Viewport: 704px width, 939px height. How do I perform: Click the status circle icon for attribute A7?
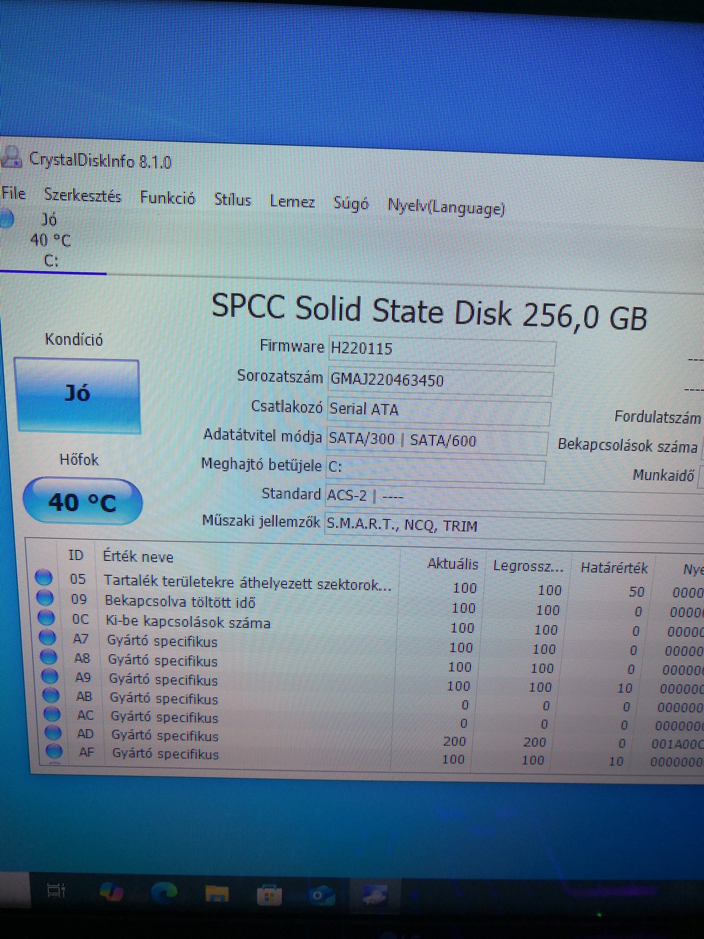tap(47, 637)
